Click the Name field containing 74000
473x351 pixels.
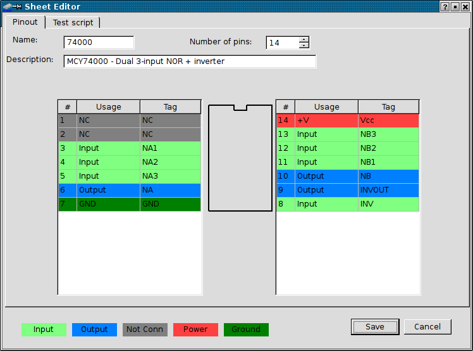coord(99,42)
